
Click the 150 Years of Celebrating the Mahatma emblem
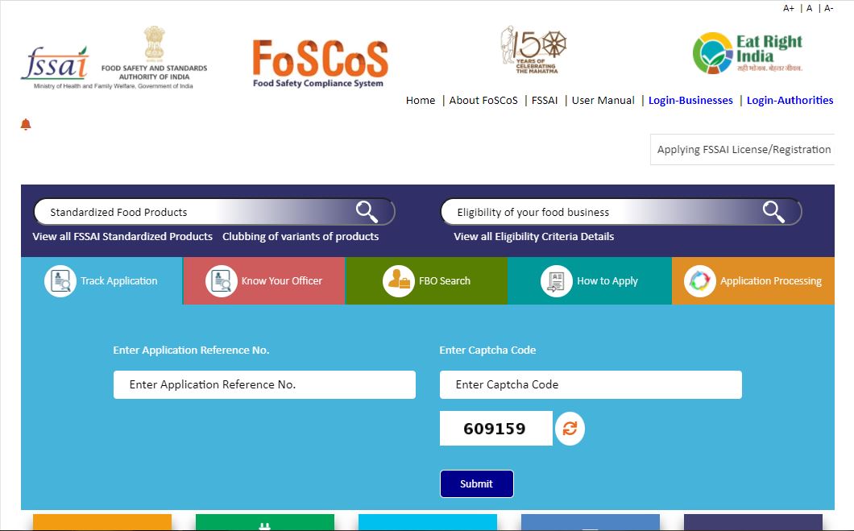point(533,48)
